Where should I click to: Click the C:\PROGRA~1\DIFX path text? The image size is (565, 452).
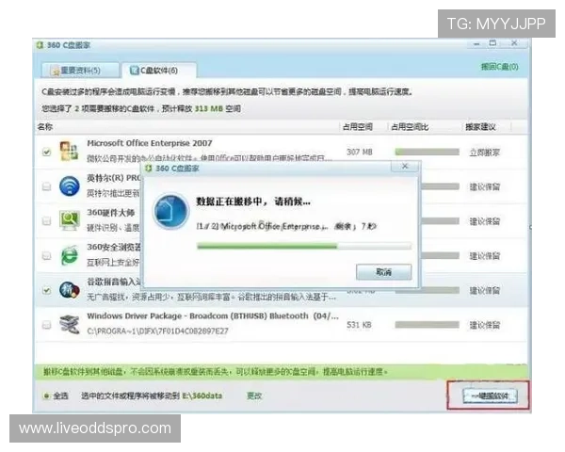(157, 331)
